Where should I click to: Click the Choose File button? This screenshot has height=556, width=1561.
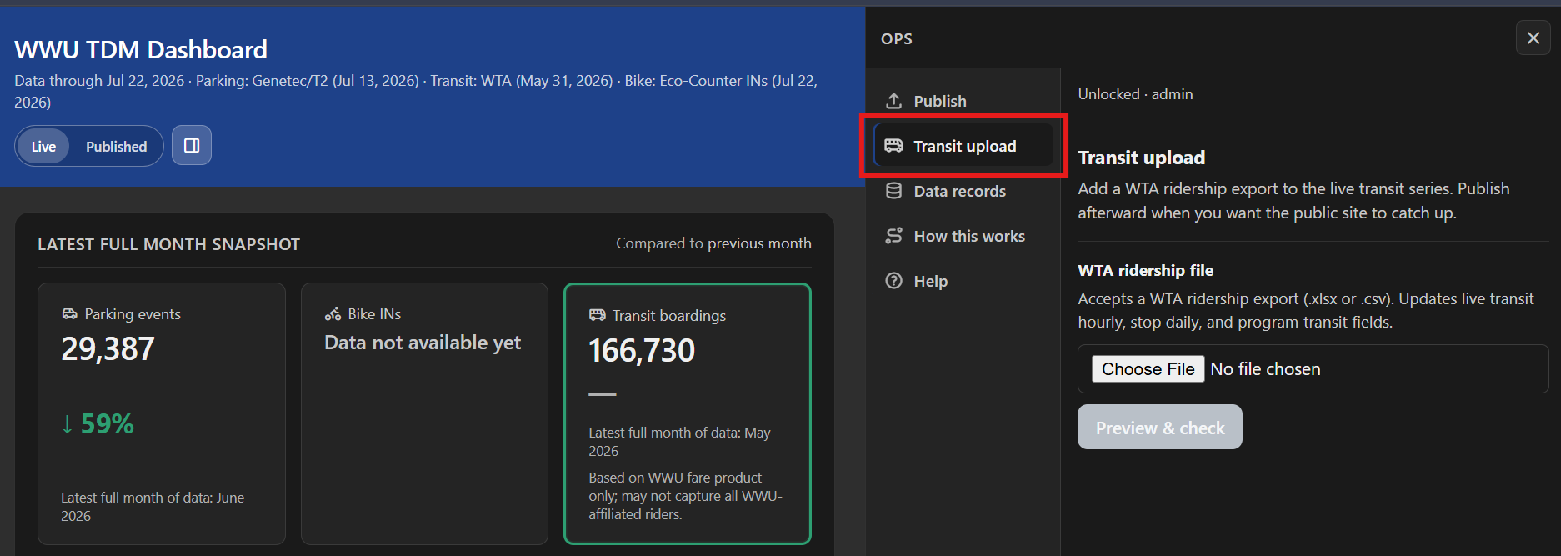pyautogui.click(x=1148, y=369)
